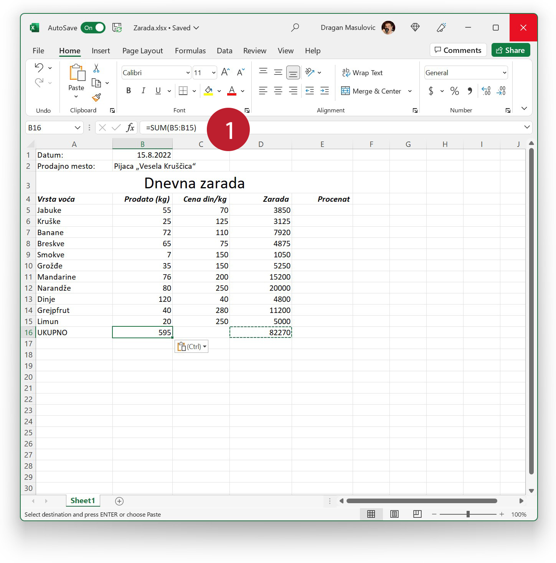The width and height of the screenshot is (556, 563).
Task: Expand the formula bar chevron
Action: [527, 127]
